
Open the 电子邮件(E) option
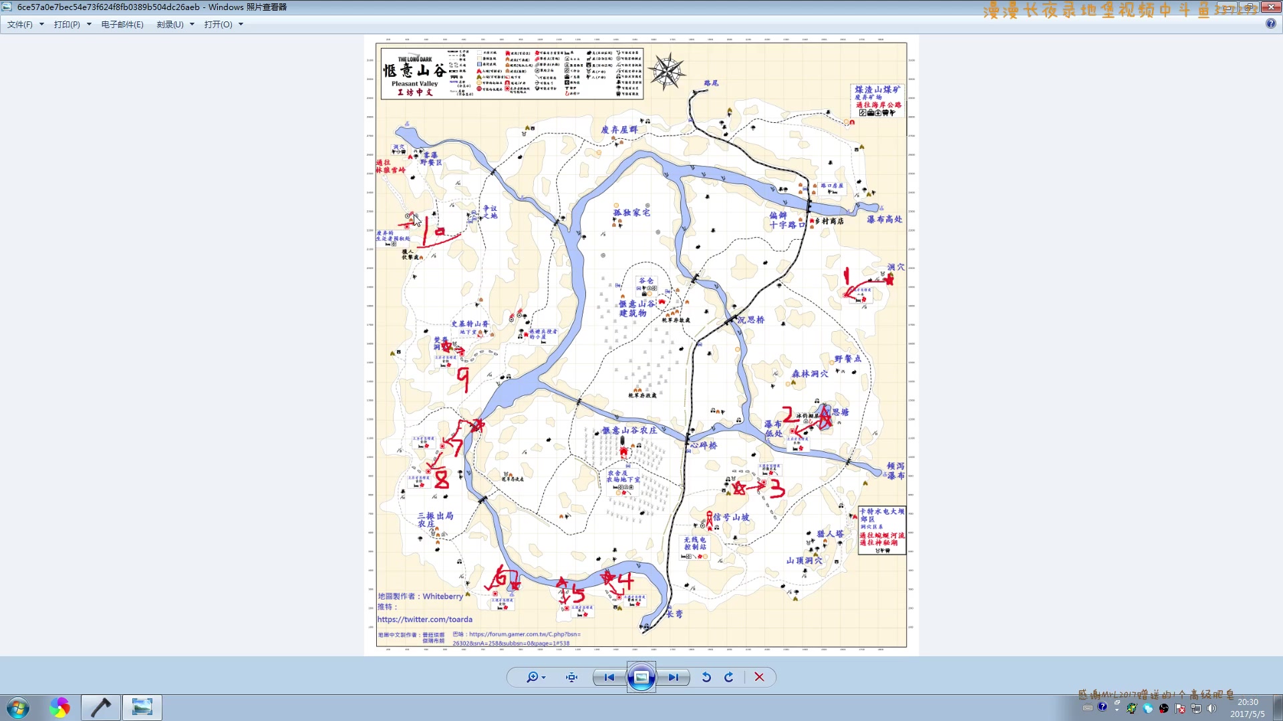click(x=122, y=24)
